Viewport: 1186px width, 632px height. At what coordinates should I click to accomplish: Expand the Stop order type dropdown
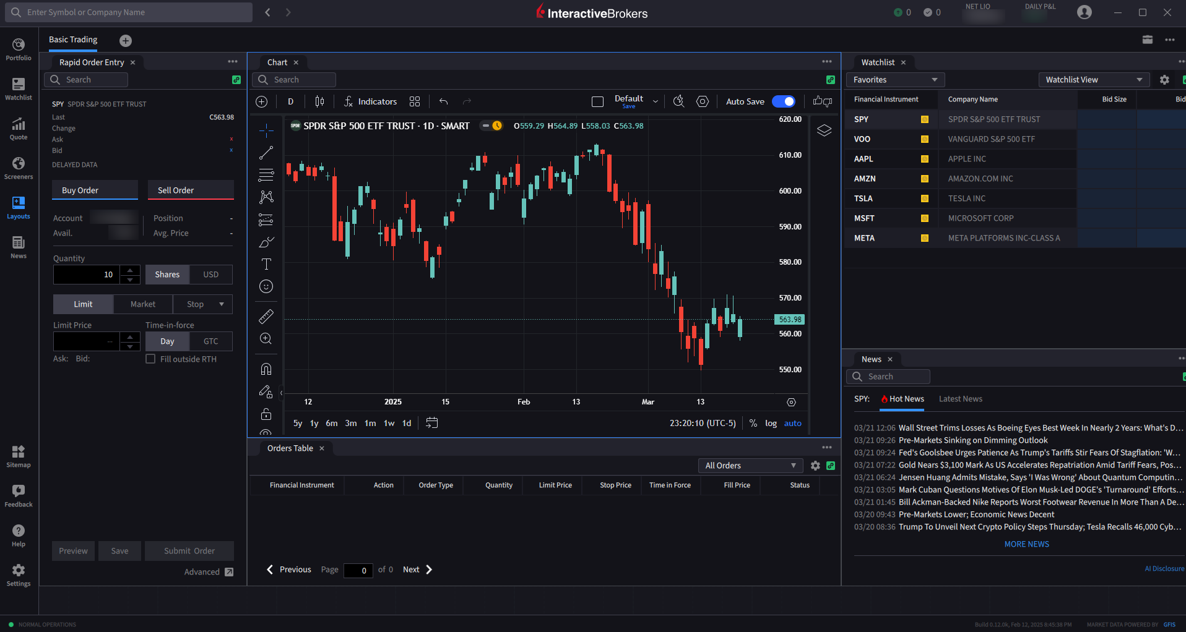pos(222,304)
